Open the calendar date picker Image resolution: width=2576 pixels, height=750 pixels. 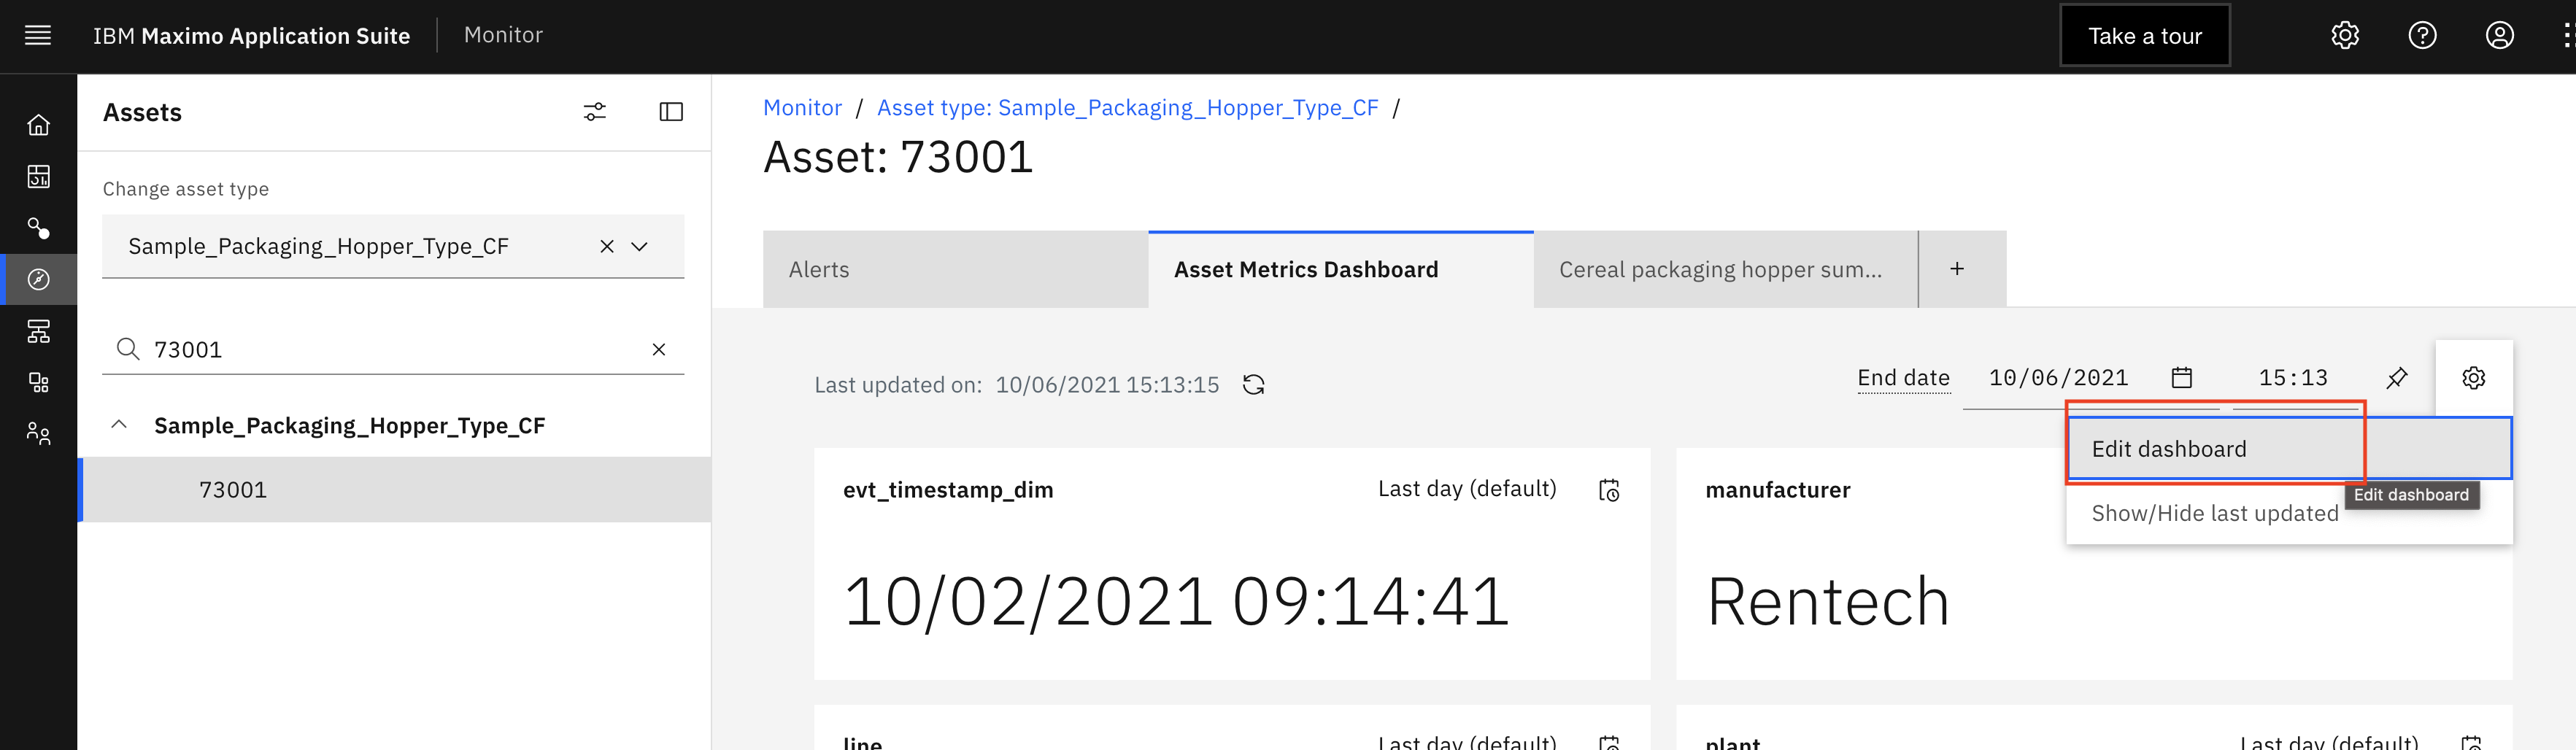point(2182,378)
